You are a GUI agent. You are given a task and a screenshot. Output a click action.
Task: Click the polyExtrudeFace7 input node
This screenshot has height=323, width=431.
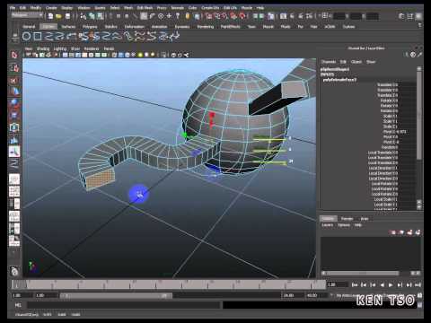(x=339, y=80)
